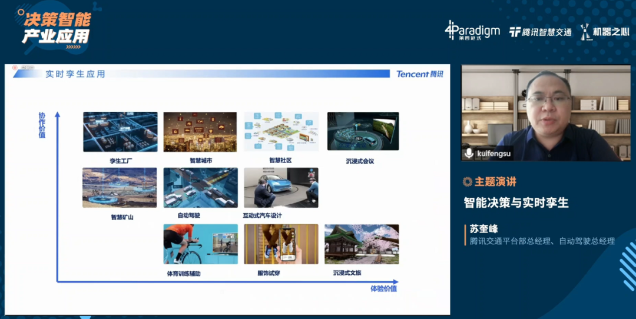Click the 体育训练辅助 caption
The height and width of the screenshot is (319, 636).
tap(184, 274)
